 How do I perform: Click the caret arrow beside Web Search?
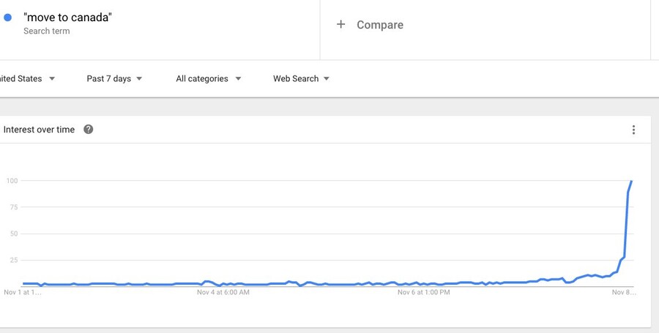click(327, 79)
